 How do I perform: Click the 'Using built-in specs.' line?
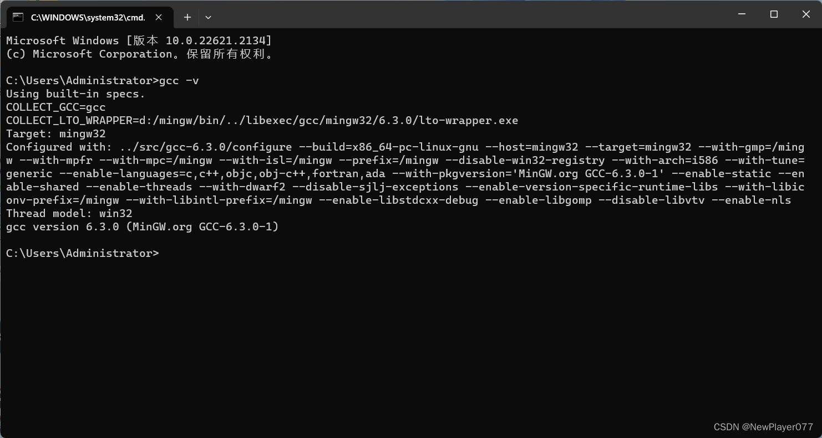click(x=74, y=94)
